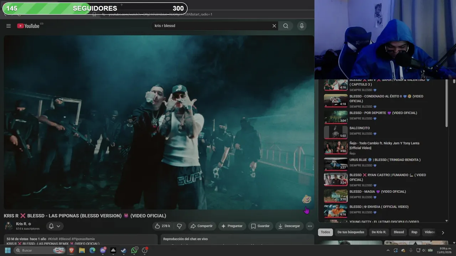Open Discord from taskbar
Image resolution: width=456 pixels, height=256 pixels.
point(103,250)
